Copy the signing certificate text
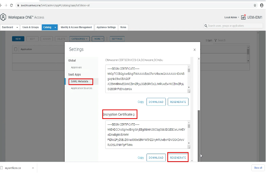This screenshot has width=266, height=173. (141, 102)
